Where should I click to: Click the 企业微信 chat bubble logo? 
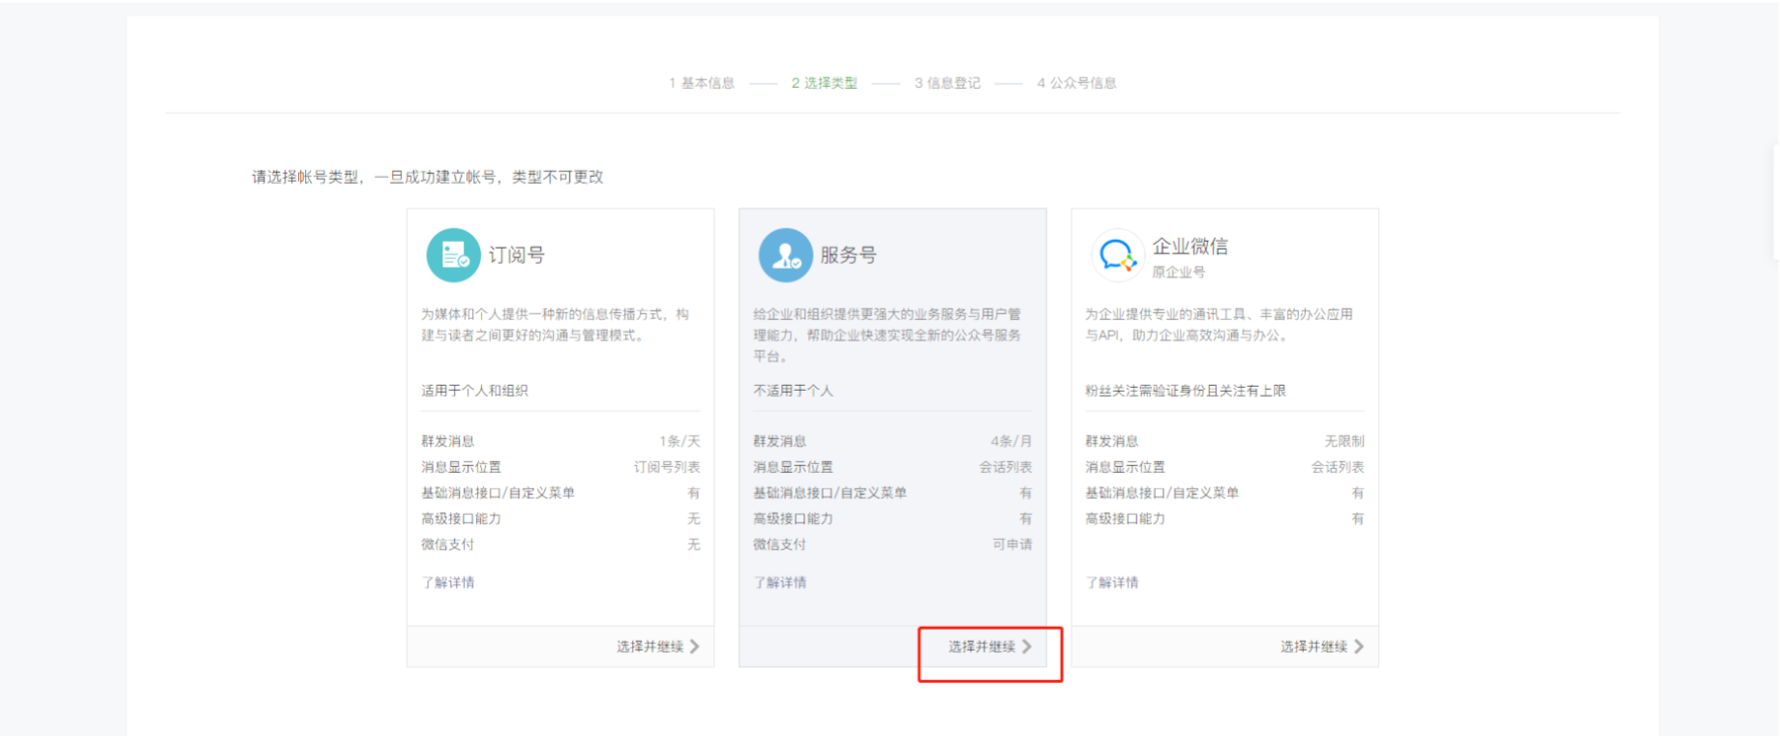[x=1118, y=255]
